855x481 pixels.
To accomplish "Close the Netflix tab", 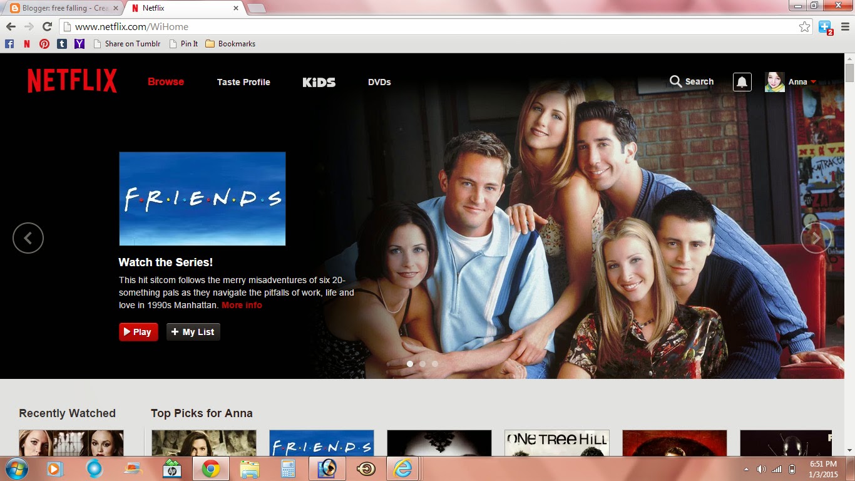I will (x=236, y=8).
